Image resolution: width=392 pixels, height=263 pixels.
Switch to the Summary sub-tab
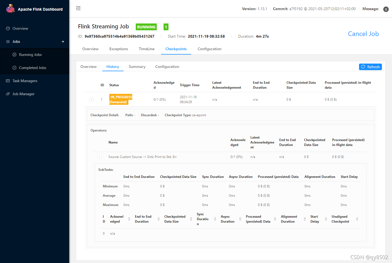coord(137,67)
